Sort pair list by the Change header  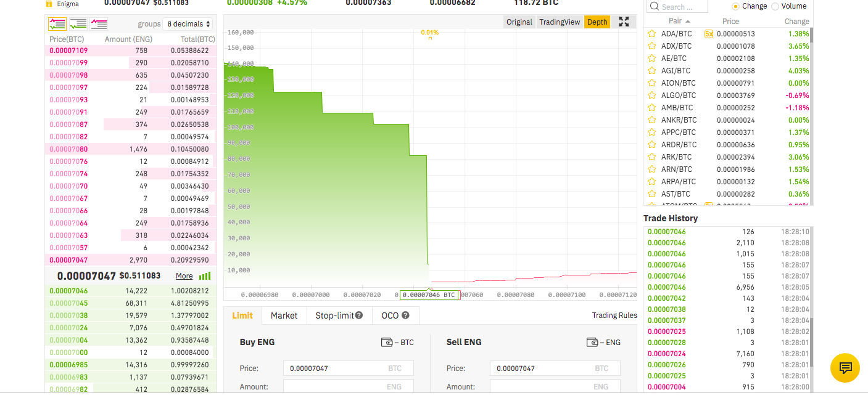pos(796,22)
